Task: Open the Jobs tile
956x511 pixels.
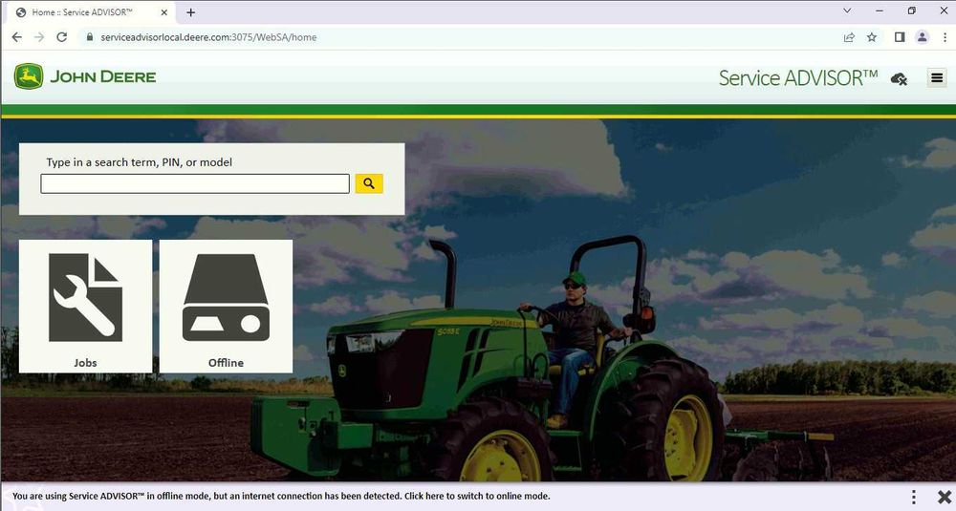Action: pyautogui.click(x=85, y=307)
